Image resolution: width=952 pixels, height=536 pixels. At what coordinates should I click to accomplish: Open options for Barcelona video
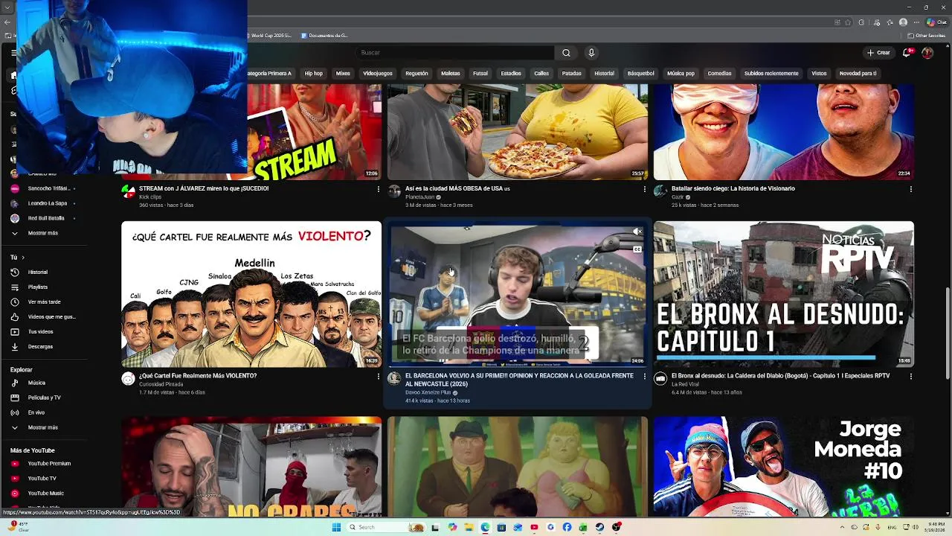(x=644, y=377)
